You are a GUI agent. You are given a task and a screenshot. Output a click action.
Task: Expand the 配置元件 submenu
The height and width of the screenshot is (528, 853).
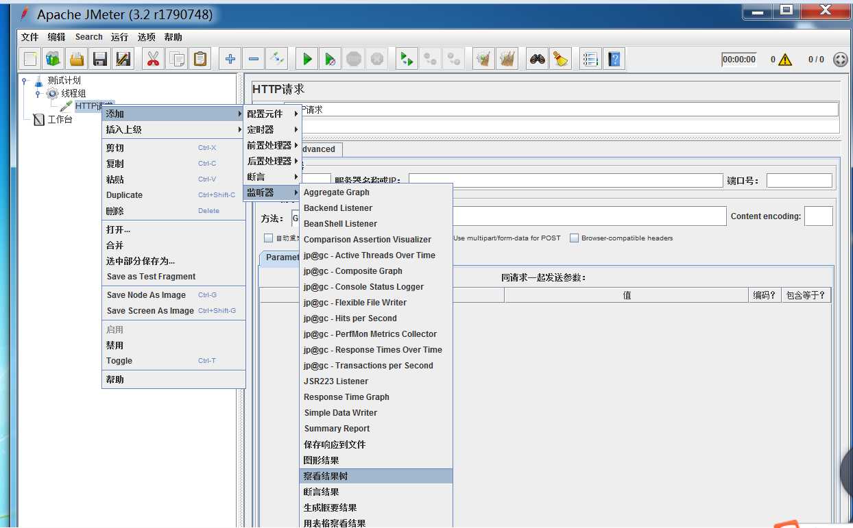272,114
